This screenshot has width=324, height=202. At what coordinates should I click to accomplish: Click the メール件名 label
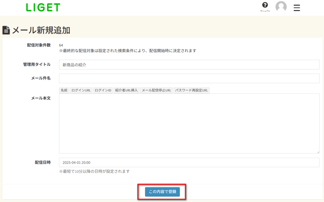pyautogui.click(x=41, y=78)
